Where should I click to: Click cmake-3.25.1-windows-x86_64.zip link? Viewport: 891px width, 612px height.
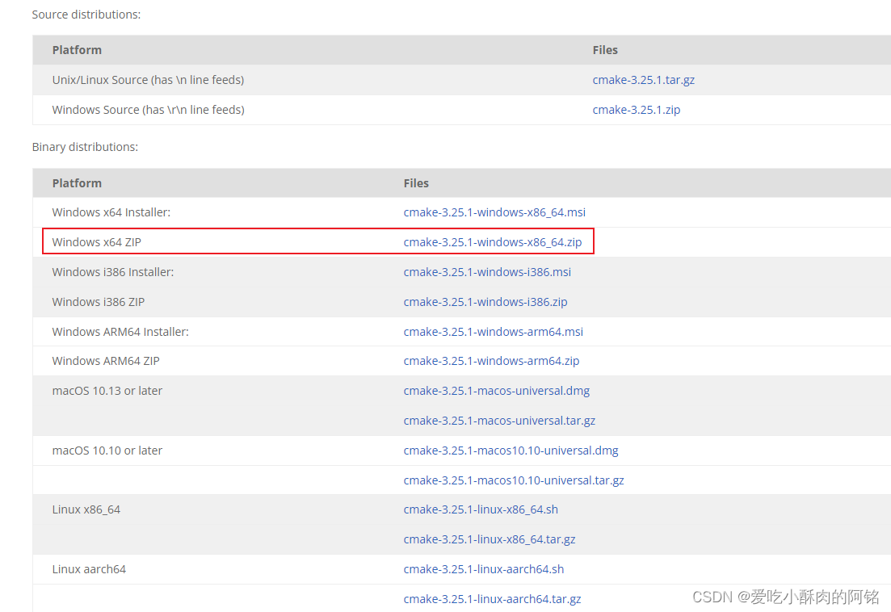point(493,242)
